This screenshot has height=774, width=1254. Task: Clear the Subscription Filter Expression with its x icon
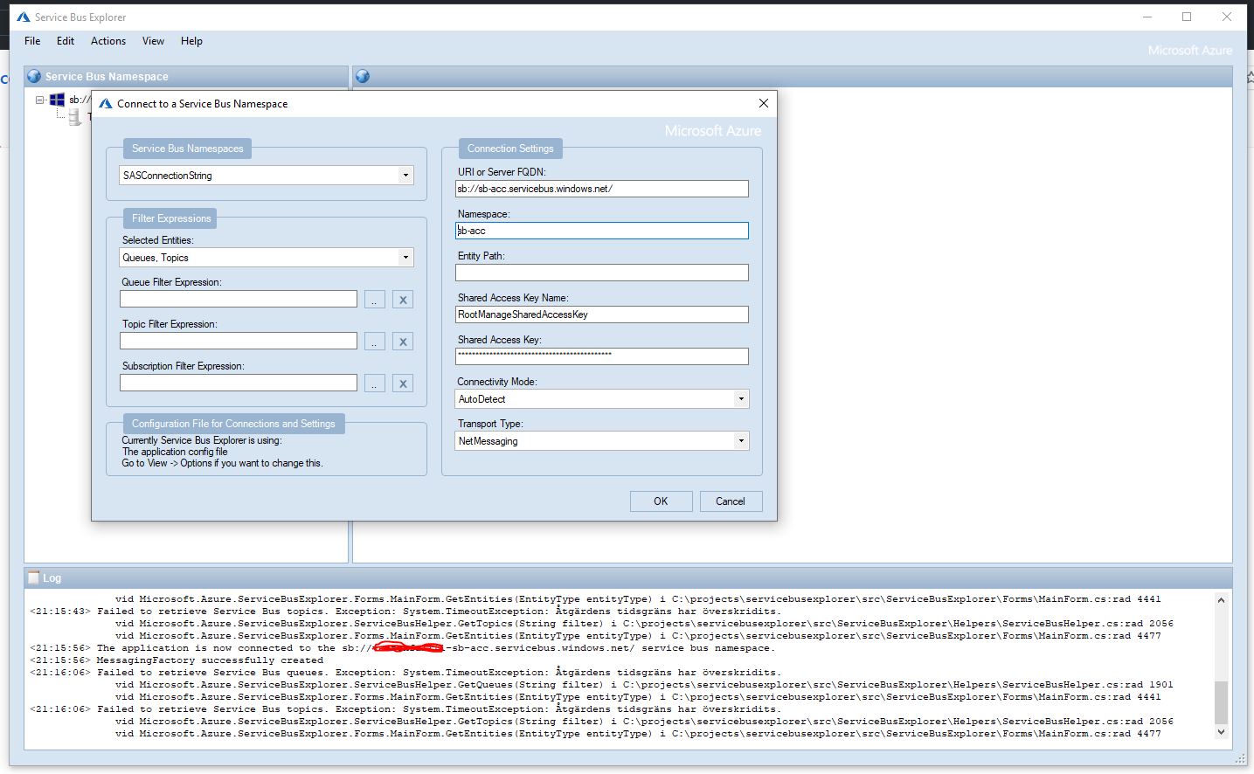point(403,383)
